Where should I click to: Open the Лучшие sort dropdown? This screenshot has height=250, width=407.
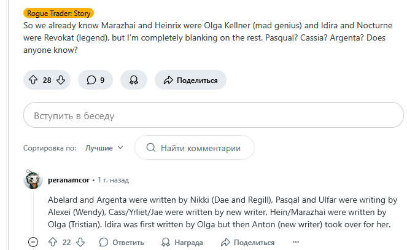[x=104, y=148]
